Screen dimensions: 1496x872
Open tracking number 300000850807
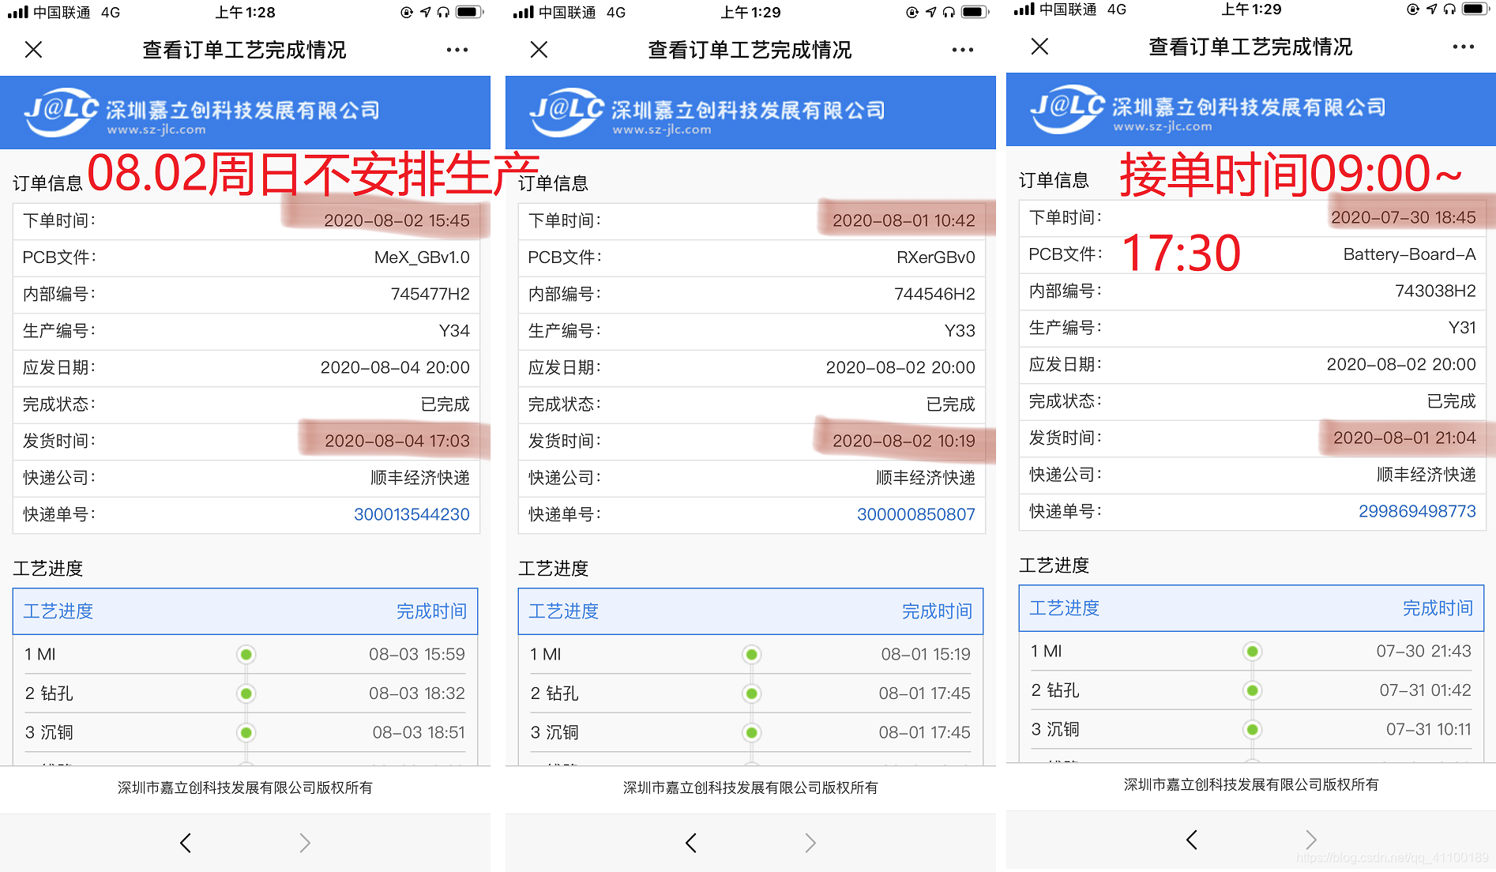click(916, 513)
